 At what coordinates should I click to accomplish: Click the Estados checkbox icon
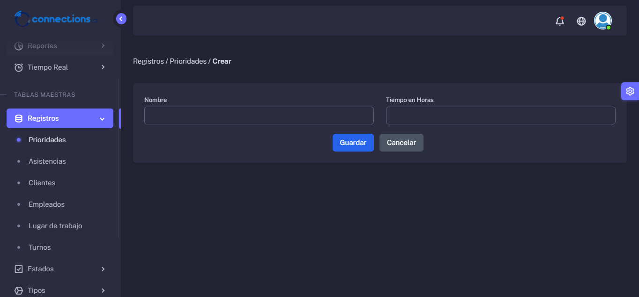[19, 269]
